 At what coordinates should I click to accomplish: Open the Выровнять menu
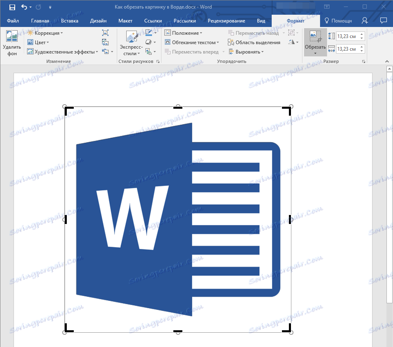(x=246, y=52)
